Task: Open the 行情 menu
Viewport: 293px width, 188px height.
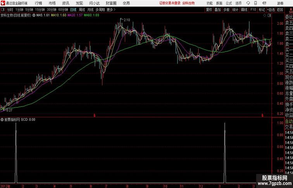Action: point(38,3)
